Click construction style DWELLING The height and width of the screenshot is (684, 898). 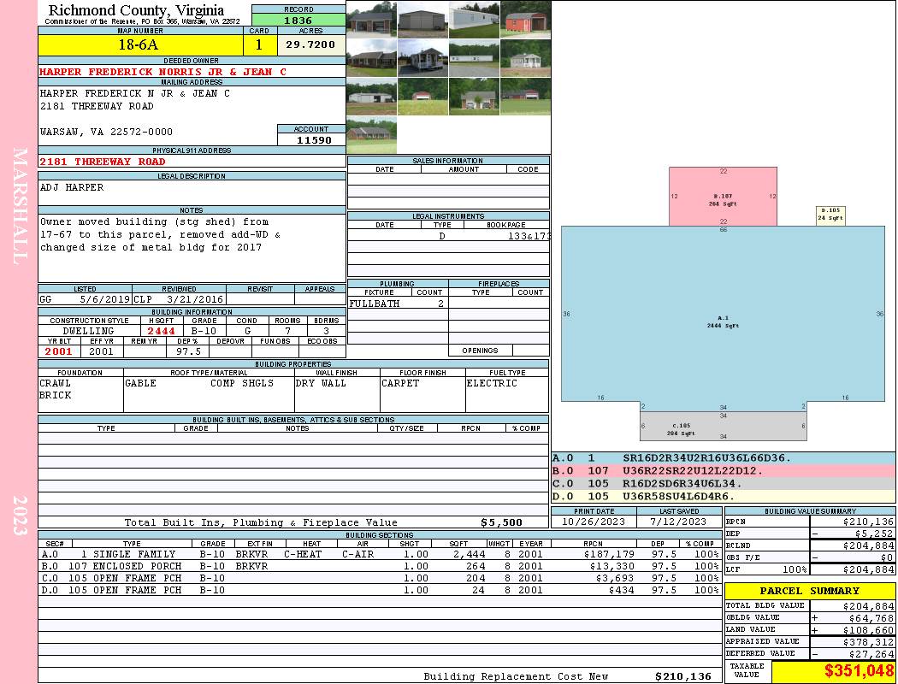pyautogui.click(x=89, y=331)
